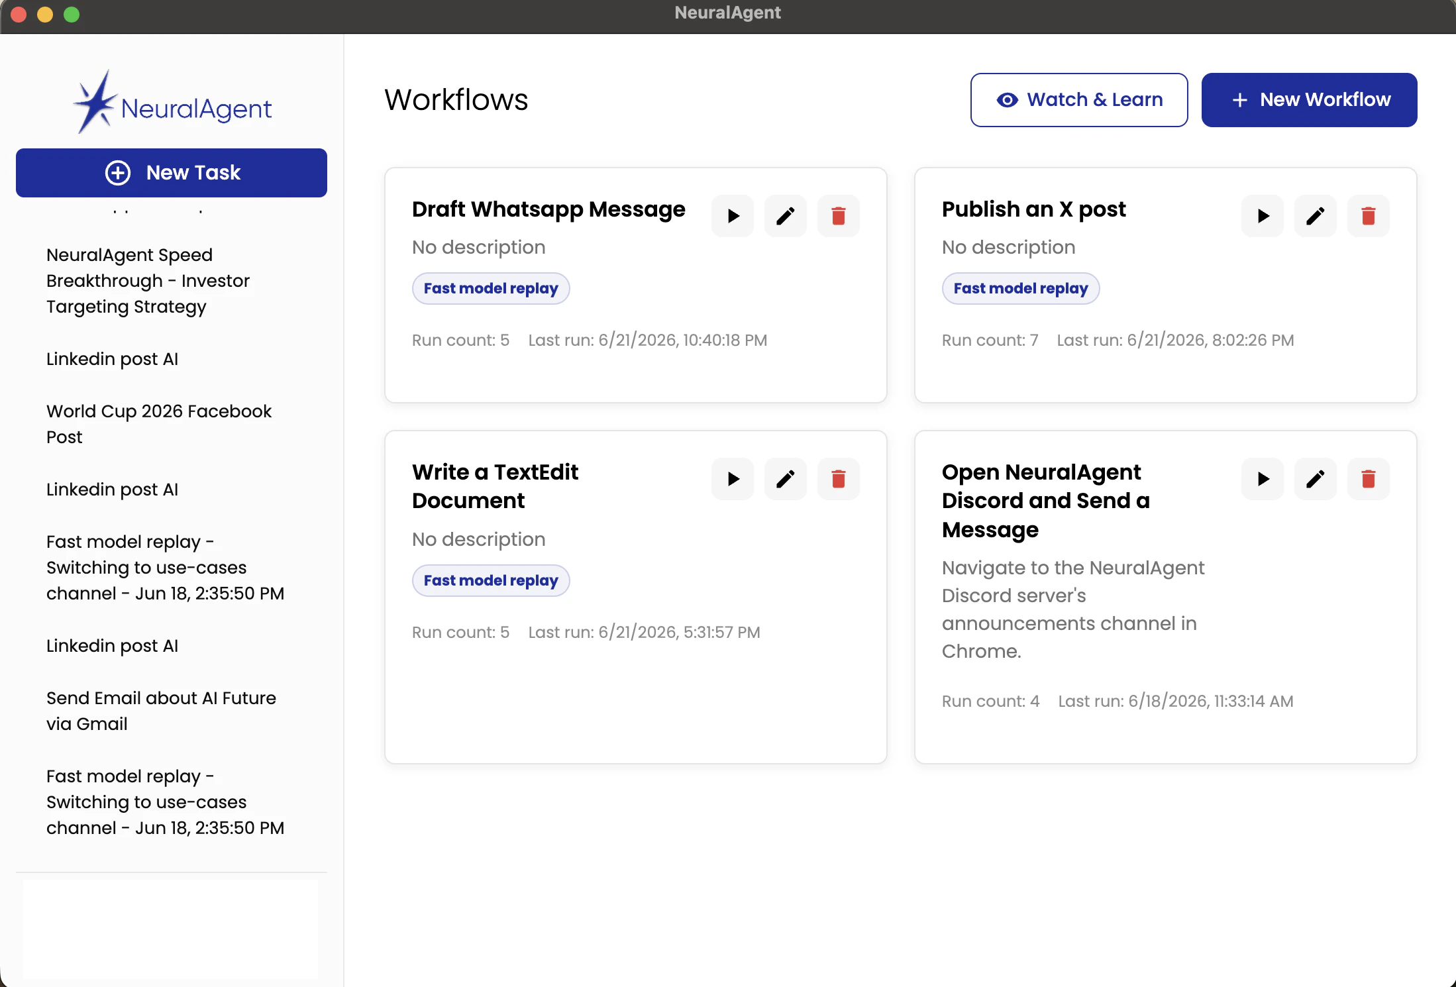1456x987 pixels.
Task: Click the Watch & Learn button
Action: pos(1079,100)
